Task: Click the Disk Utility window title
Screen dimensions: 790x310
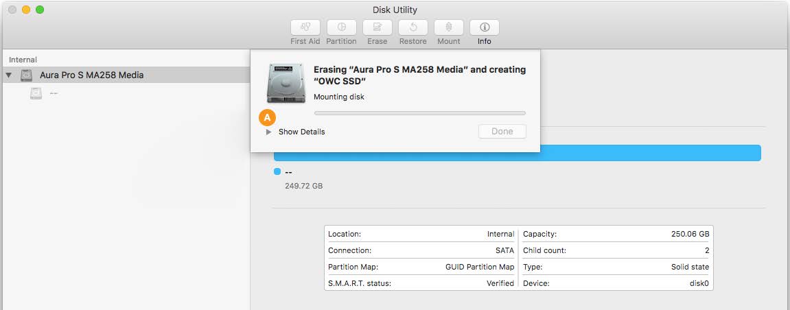Action: pos(395,10)
